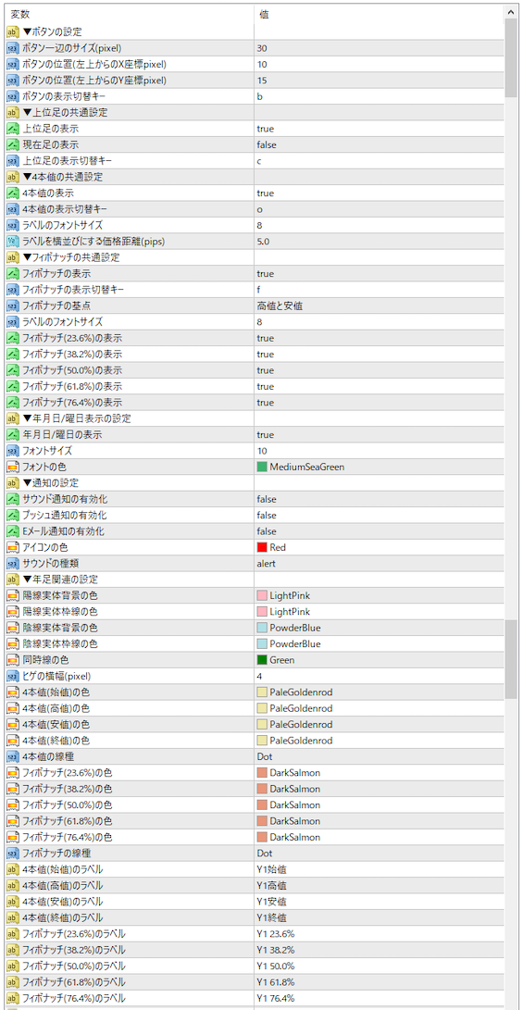The height and width of the screenshot is (1010, 523).
Task: Click the bool icon of フィボナッチ(76.4%)の表示
Action: [13, 403]
